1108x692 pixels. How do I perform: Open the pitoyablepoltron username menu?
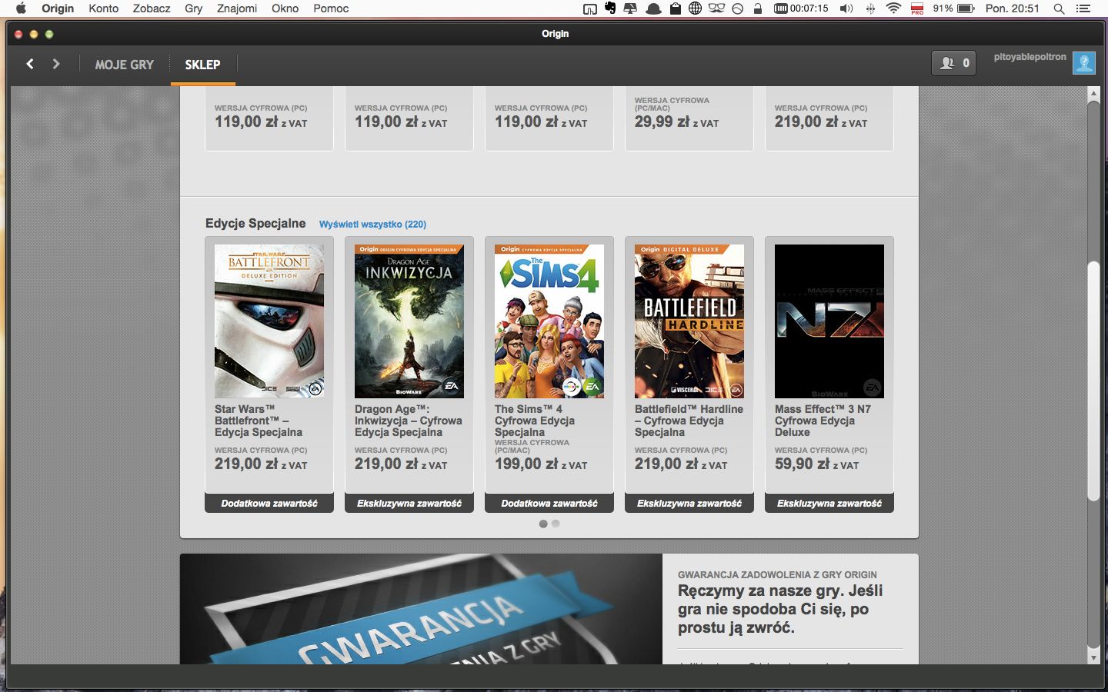1030,57
